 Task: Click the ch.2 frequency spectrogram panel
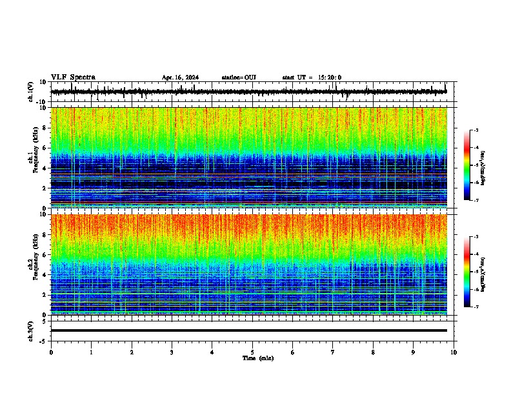click(248, 265)
